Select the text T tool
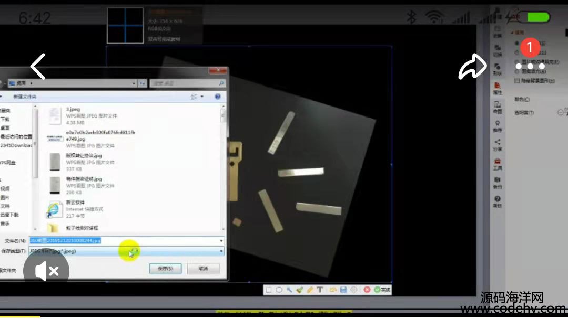Viewport: 568px width, 319px height. 320,290
